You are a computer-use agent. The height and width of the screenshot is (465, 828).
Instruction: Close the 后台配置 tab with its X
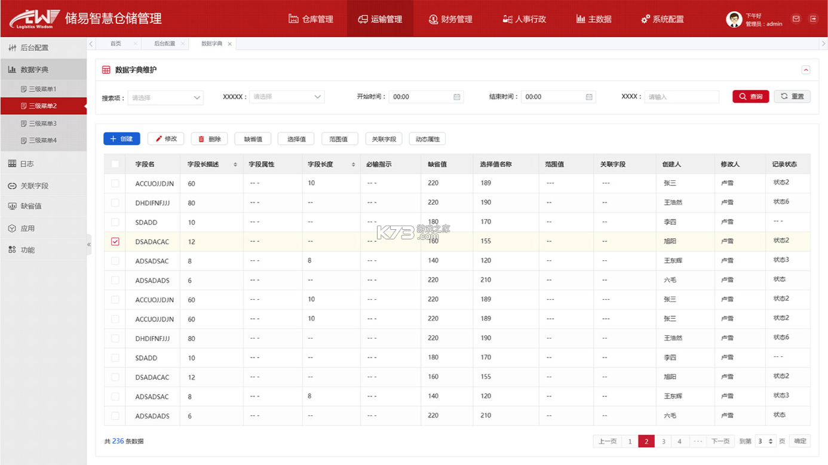click(183, 44)
